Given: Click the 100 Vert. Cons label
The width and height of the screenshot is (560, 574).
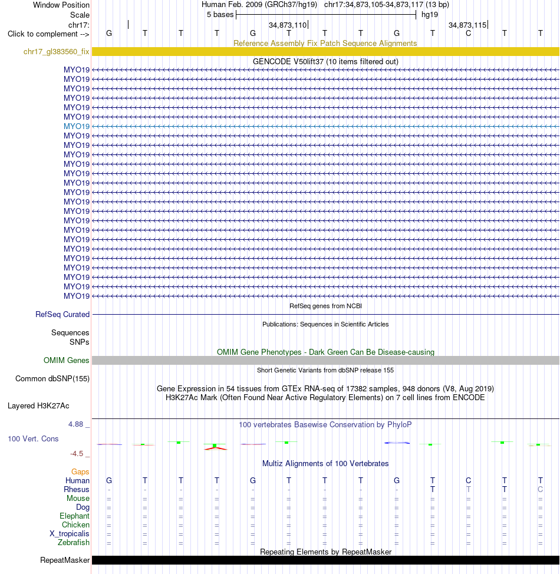Looking at the screenshot, I should (33, 438).
